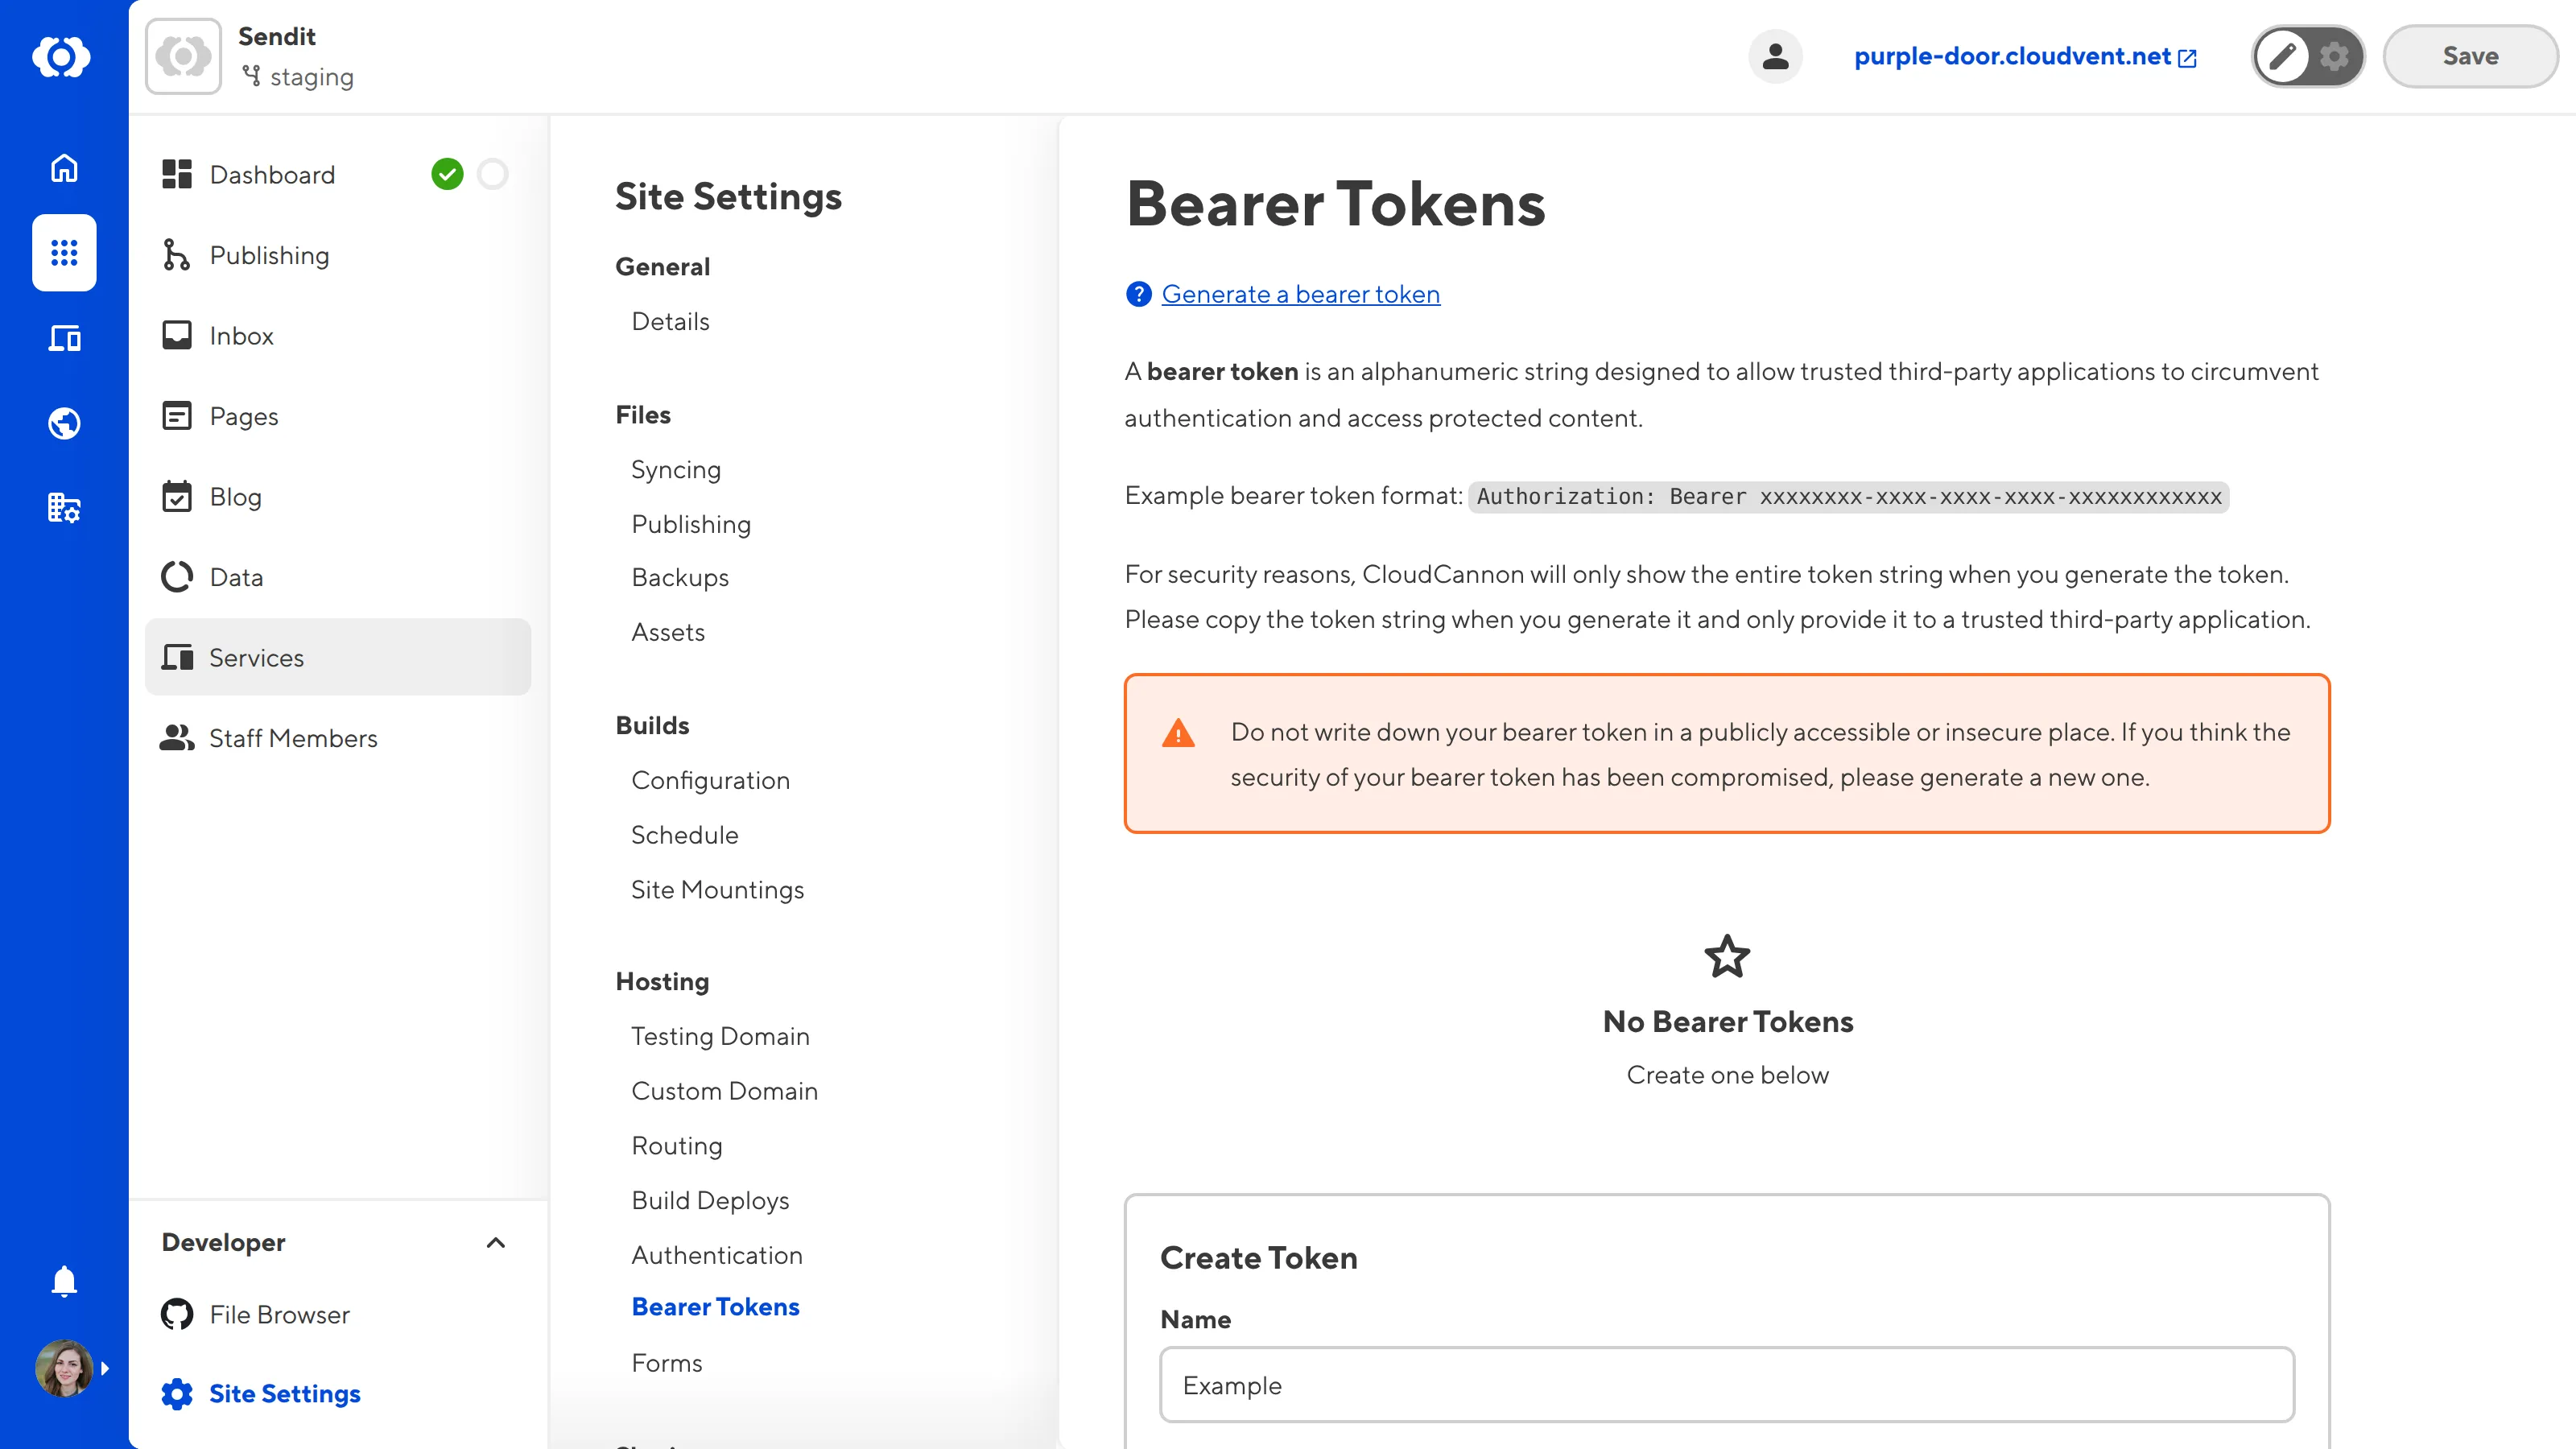Switch to the Authentication settings page

pyautogui.click(x=716, y=1255)
